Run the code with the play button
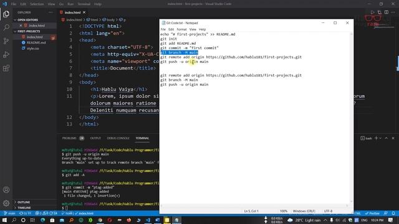Image resolution: width=399 pixels, height=224 pixels. tap(372, 12)
